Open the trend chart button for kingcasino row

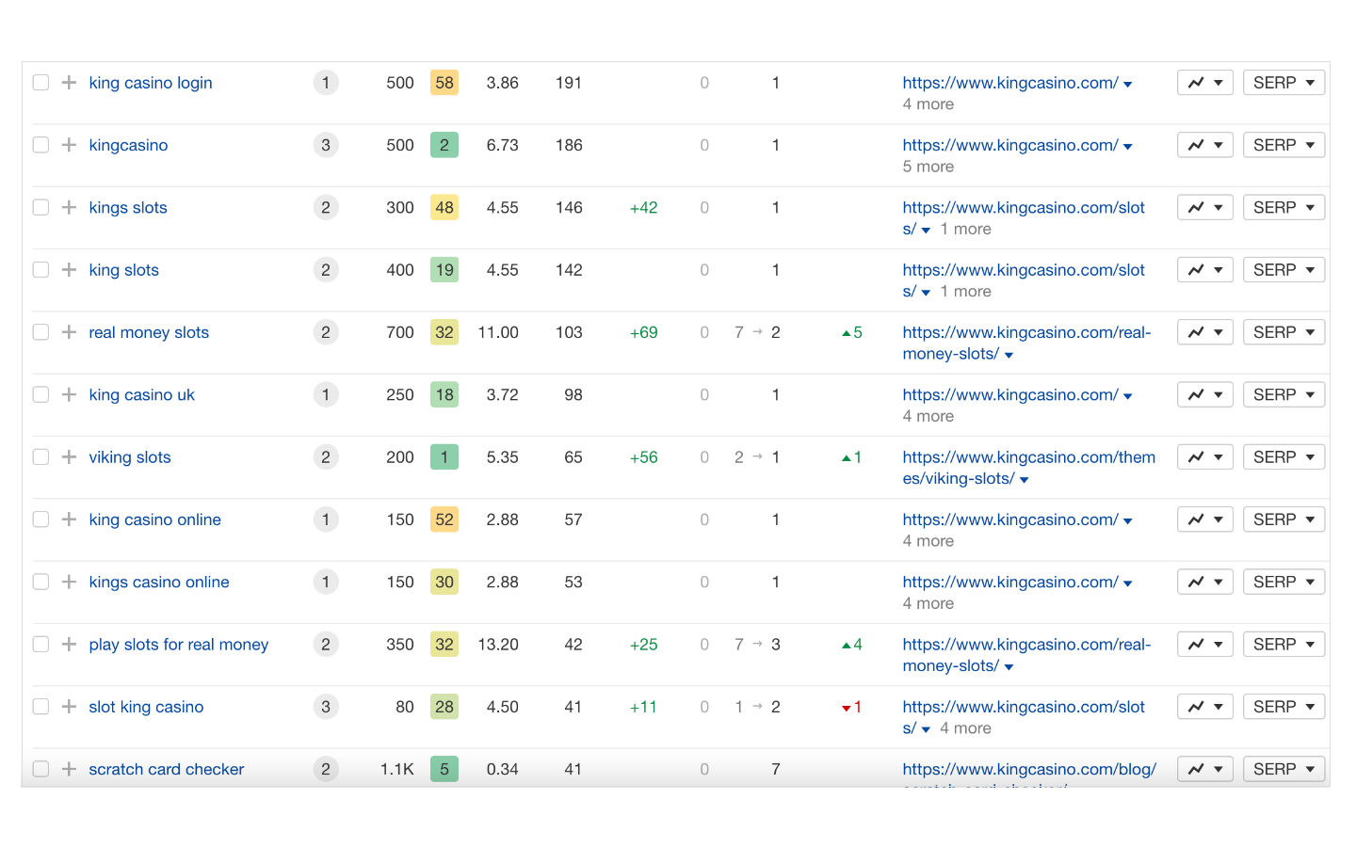pos(1205,145)
